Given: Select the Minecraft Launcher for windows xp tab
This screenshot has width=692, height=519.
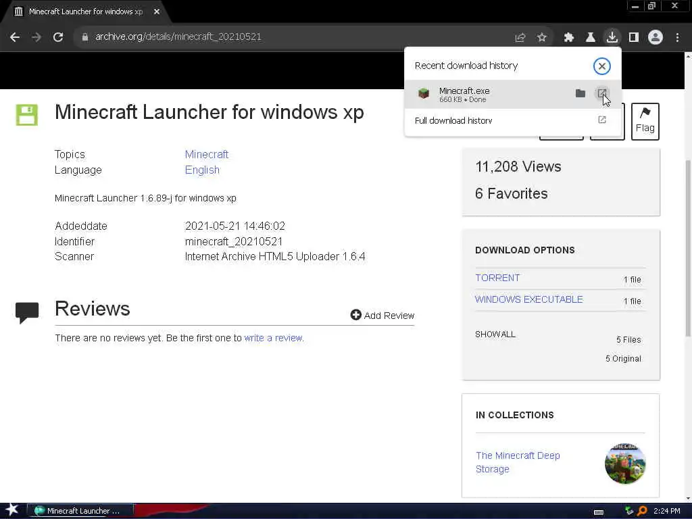Looking at the screenshot, I should click(x=86, y=12).
